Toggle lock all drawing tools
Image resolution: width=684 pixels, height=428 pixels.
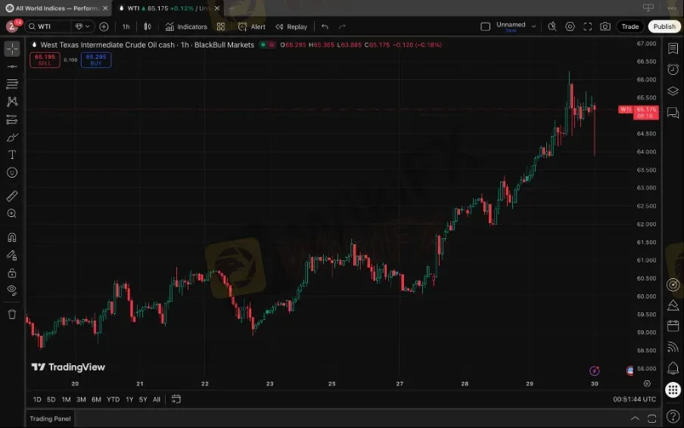12,273
